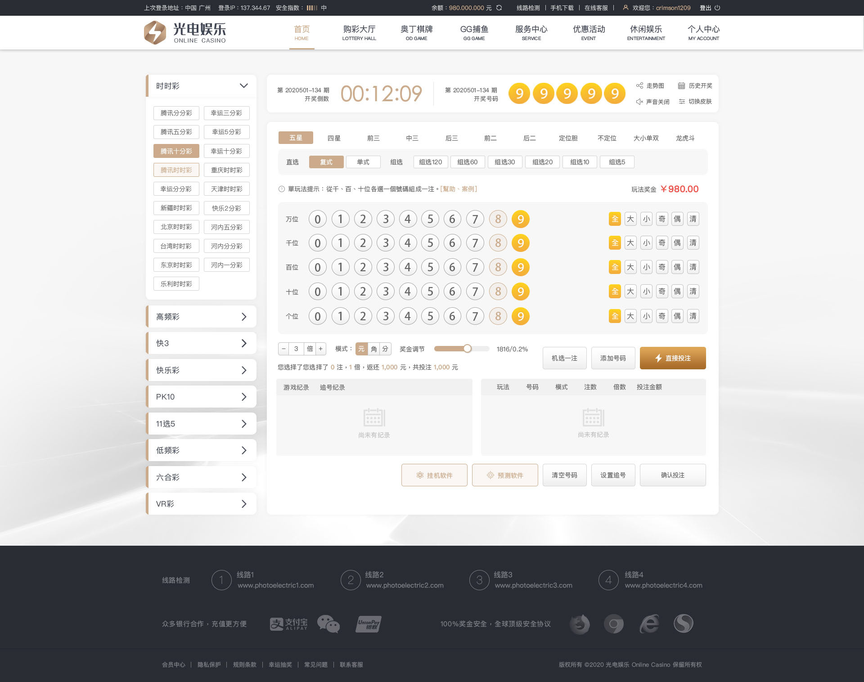Open the trend chart icon 走势图
Screen dimensions: 864x682
pos(639,85)
